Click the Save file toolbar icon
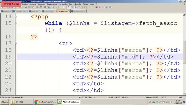The width and height of the screenshot is (186, 105). pos(8,7)
